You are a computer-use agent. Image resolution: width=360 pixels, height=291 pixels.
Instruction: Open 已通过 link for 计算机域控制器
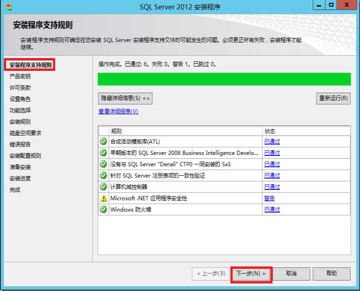(272, 187)
